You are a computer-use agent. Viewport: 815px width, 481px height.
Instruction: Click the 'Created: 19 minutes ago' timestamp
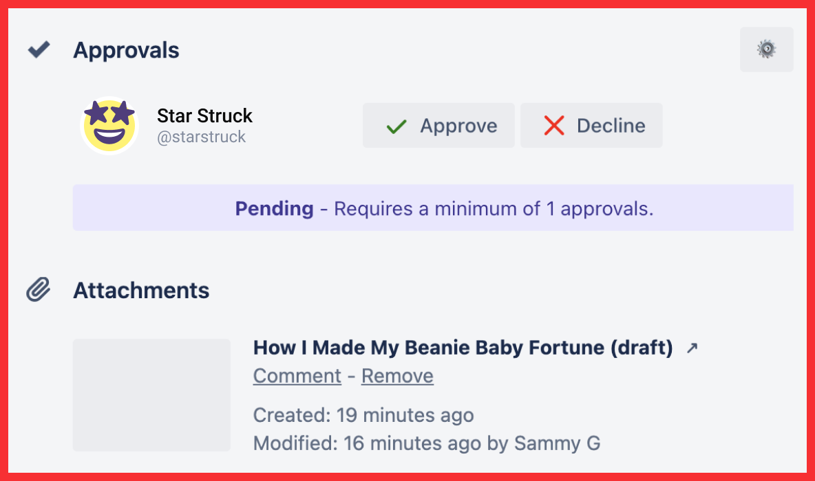[x=363, y=415]
